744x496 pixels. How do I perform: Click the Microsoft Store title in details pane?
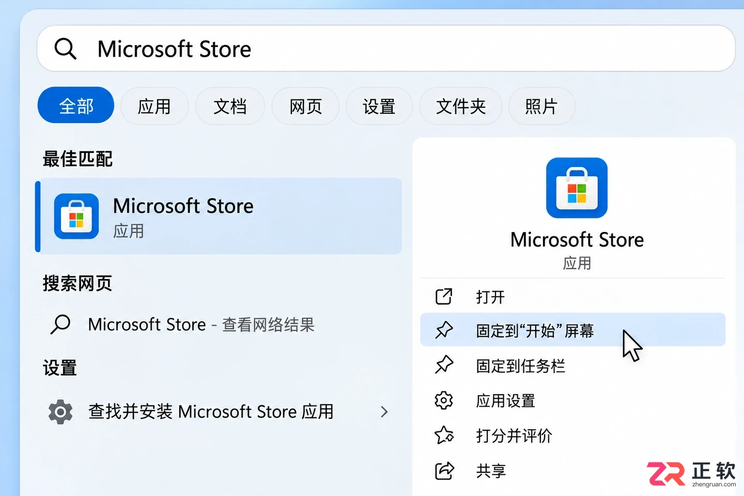577,240
